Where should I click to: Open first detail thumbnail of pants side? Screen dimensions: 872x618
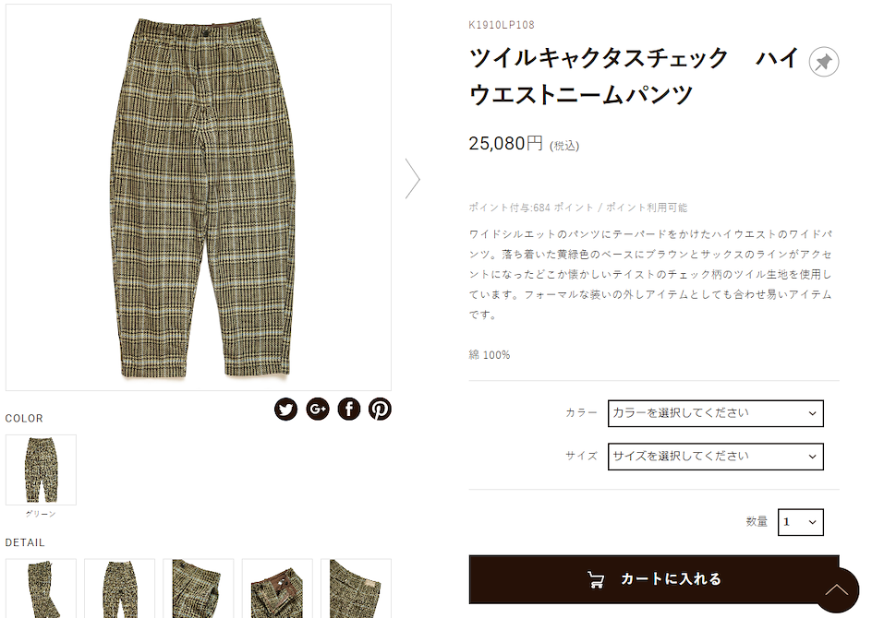pyautogui.click(x=42, y=588)
